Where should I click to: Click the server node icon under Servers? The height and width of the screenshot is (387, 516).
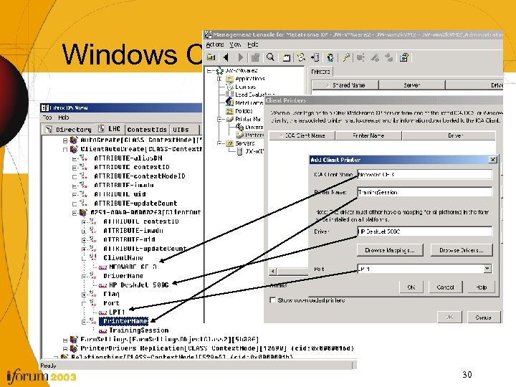240,151
